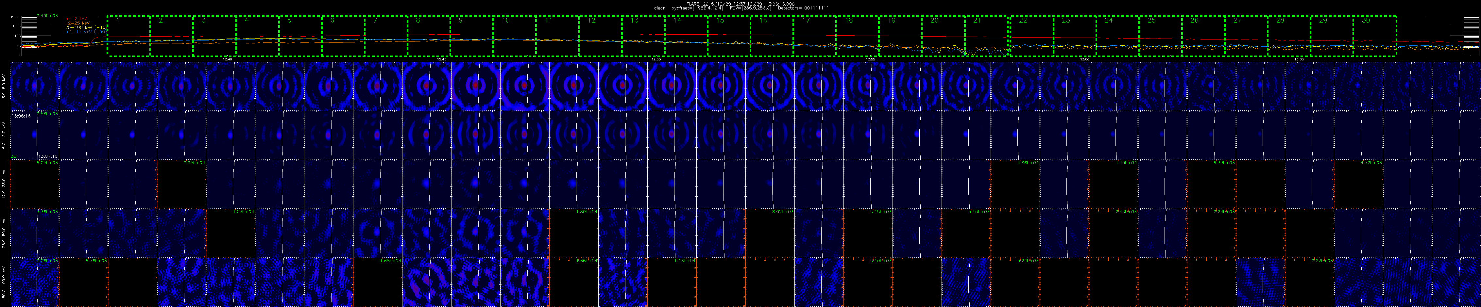Click the 25.0-50.0 keV row label
This screenshot has width=1481, height=307.
coord(5,233)
